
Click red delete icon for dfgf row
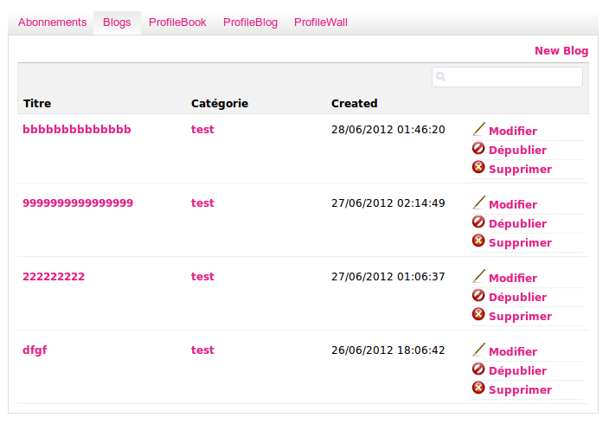point(478,388)
